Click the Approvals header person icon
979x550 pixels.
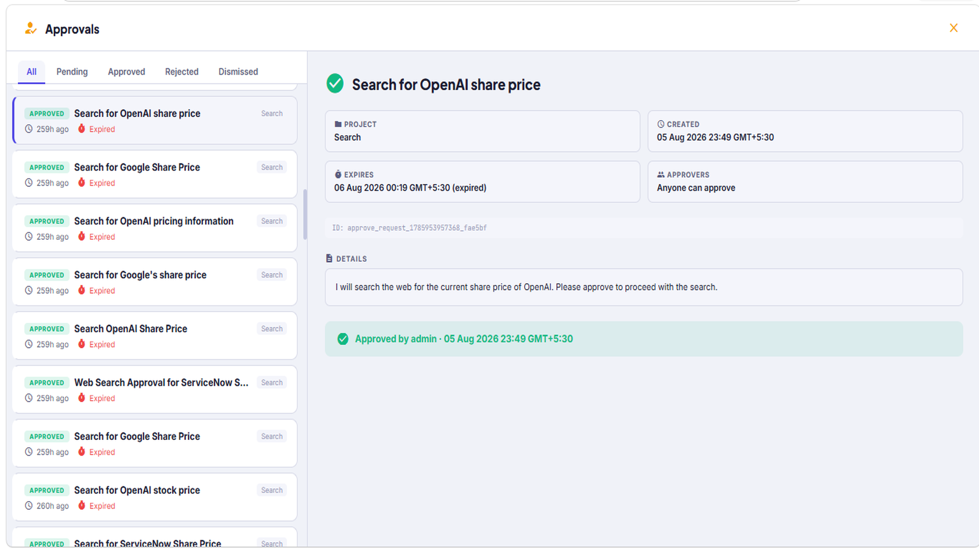click(x=31, y=29)
